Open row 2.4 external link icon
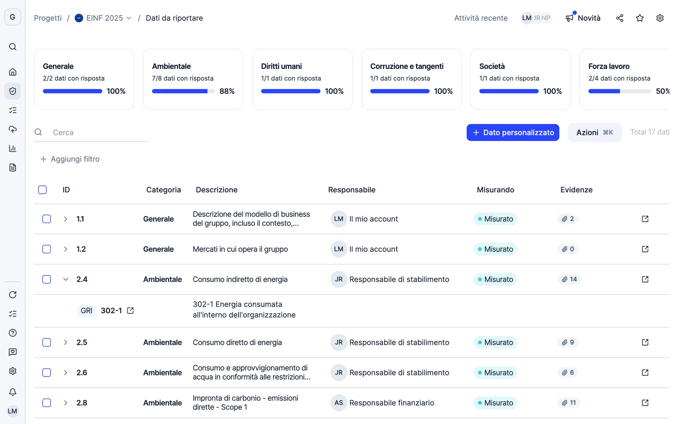Screen dimensions: 678x424 (x=645, y=279)
